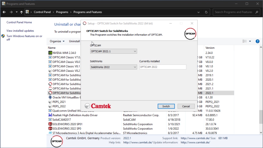Open the SolidWorks 2022 dropdown
The height and width of the screenshot is (148, 263).
click(x=113, y=67)
